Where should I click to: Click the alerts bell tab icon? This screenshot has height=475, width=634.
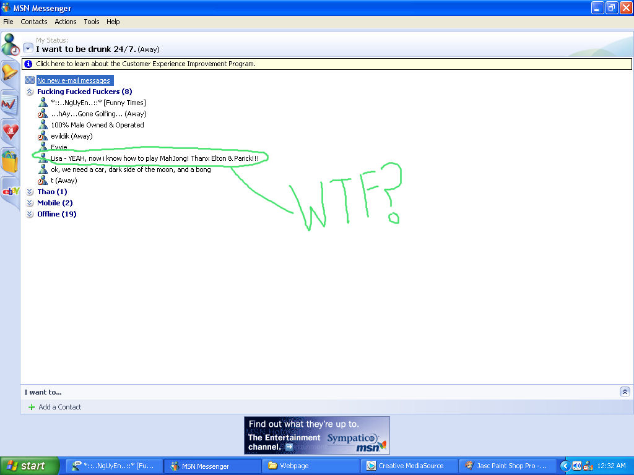pyautogui.click(x=9, y=72)
